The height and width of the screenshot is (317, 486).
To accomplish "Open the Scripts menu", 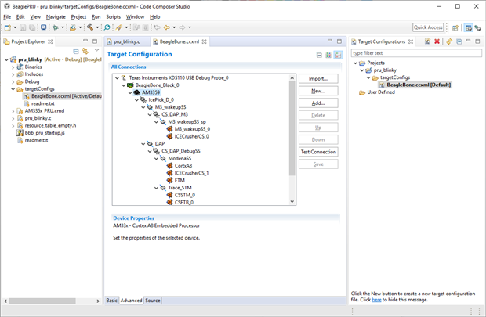I will (x=113, y=16).
